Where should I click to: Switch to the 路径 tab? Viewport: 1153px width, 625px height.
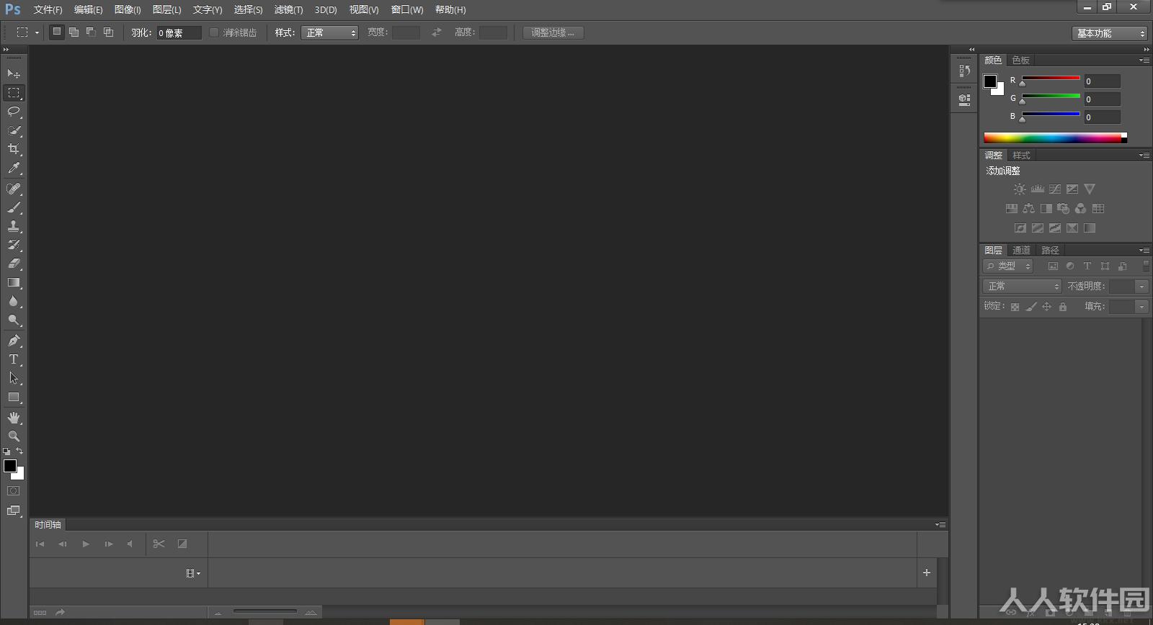[x=1050, y=251]
